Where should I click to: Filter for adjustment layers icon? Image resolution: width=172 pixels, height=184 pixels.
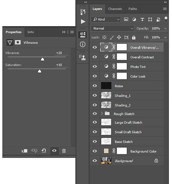[134, 19]
